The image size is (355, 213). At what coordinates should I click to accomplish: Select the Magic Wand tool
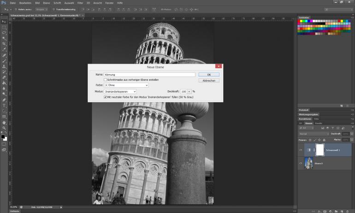[4, 38]
